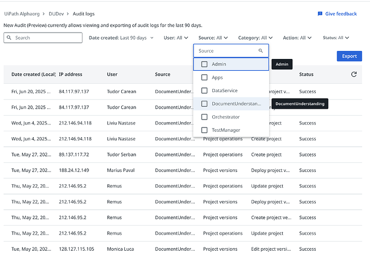Click date cell in Tudor Serban row
Screen dimensions: 370x254
pos(31,154)
